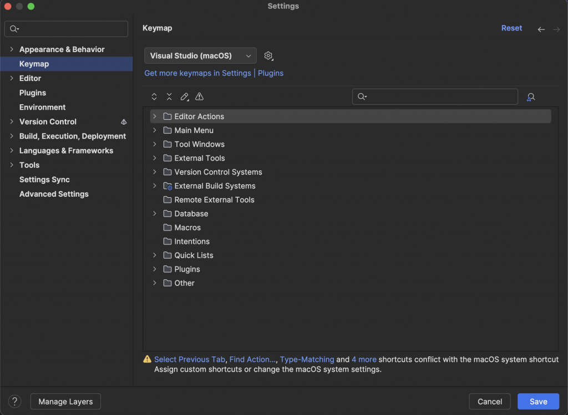Open Advanced Settings in the sidebar
This screenshot has width=568, height=415.
tap(54, 194)
